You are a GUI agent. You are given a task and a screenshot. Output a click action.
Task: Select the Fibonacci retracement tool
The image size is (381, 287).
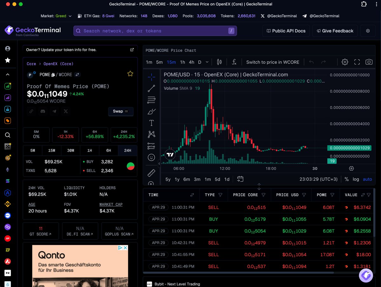click(x=151, y=100)
